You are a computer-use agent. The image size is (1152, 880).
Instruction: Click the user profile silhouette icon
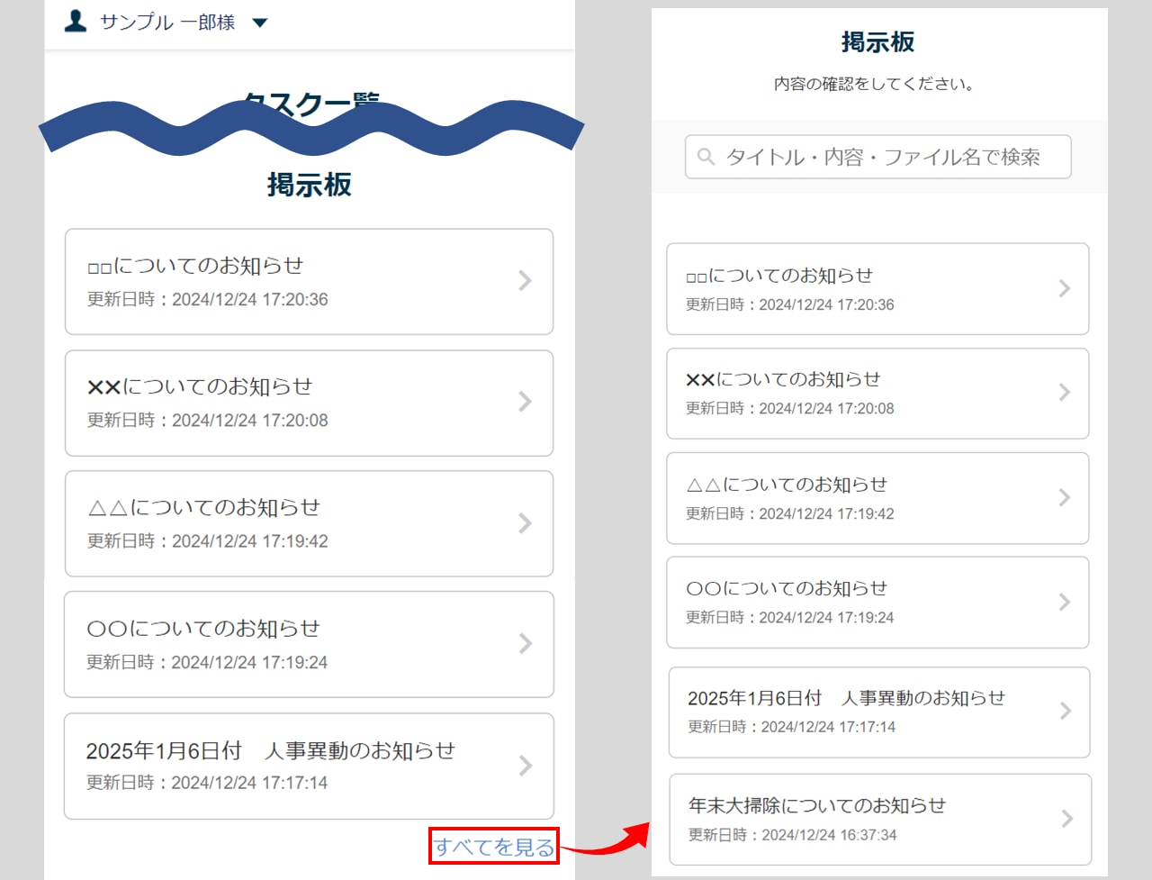[x=76, y=21]
